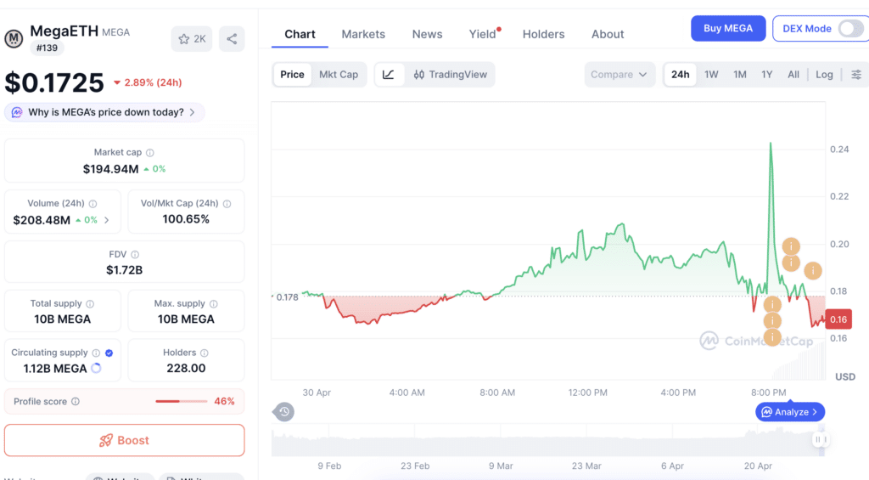Click the lowest orange event marker near 0.16
869x480 pixels.
coord(772,336)
